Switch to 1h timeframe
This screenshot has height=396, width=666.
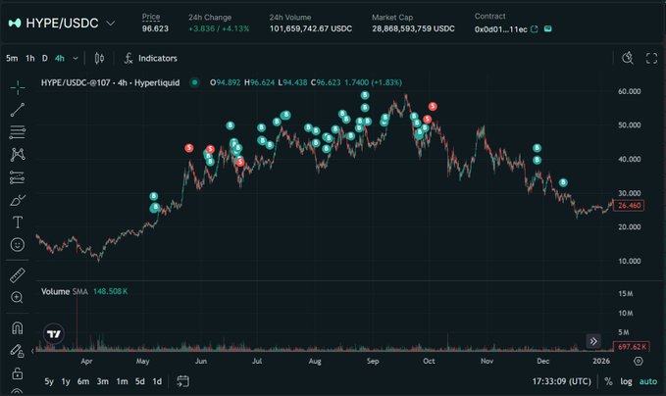click(30, 58)
